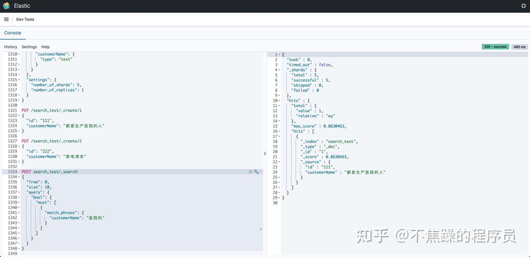
Task: Click "failed" : 0 in response
Action: click(305, 90)
